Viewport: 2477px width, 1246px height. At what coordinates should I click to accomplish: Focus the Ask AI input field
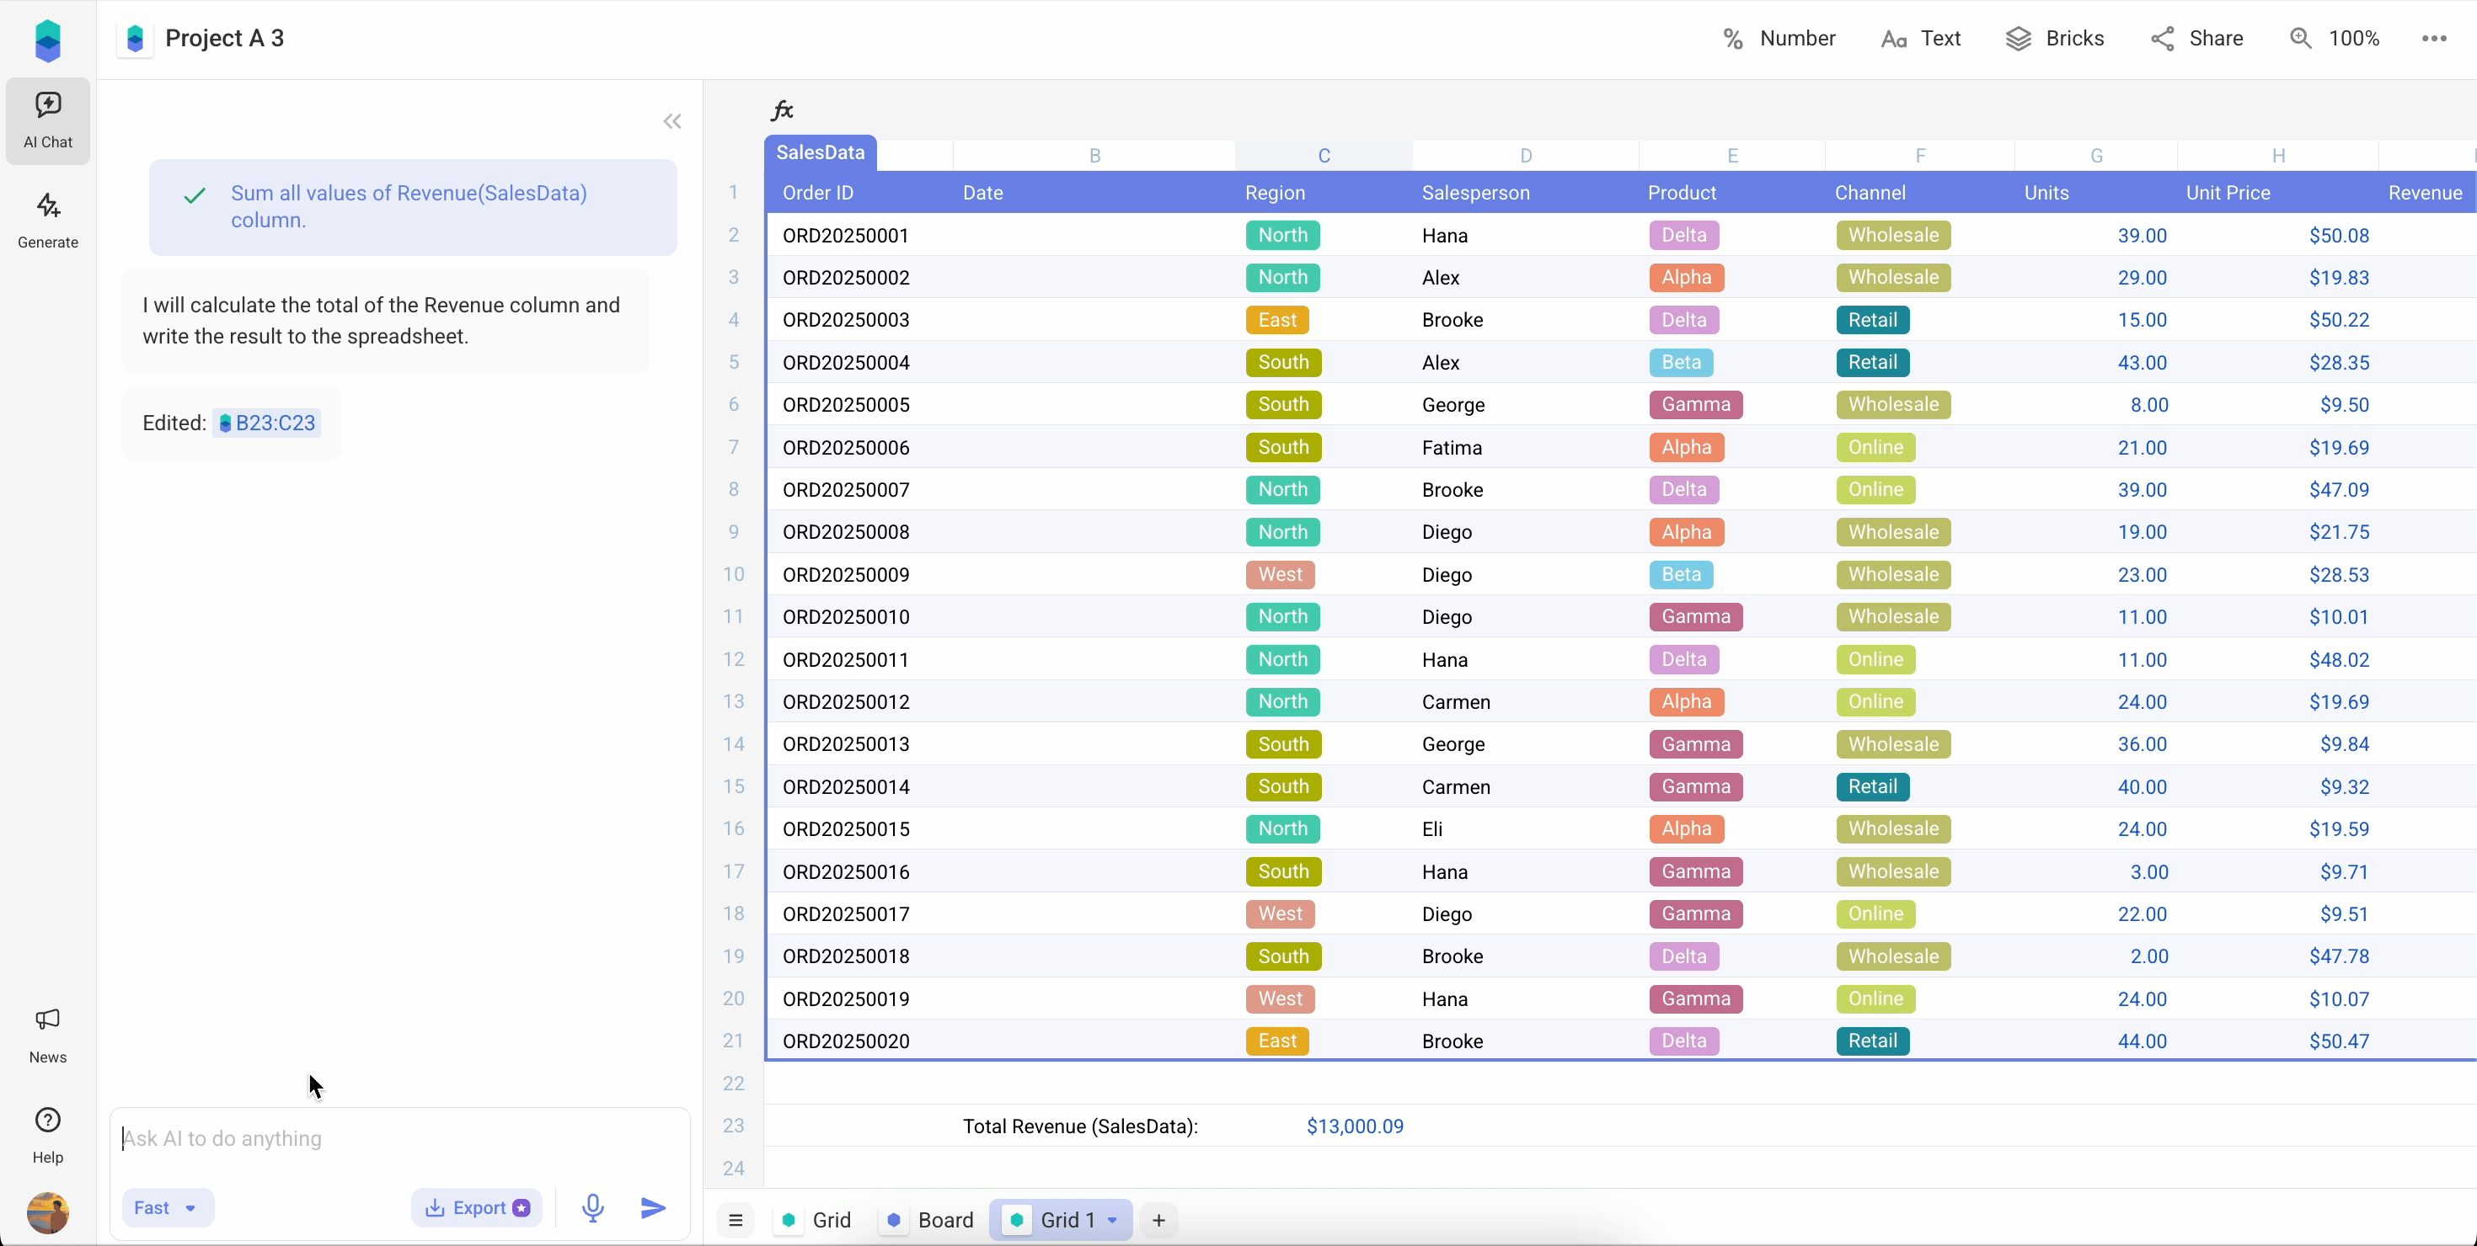pyautogui.click(x=399, y=1138)
